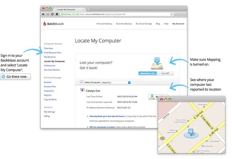The height and width of the screenshot is (159, 232).
Task: Open the Select Computer dropdown
Action: point(116,83)
